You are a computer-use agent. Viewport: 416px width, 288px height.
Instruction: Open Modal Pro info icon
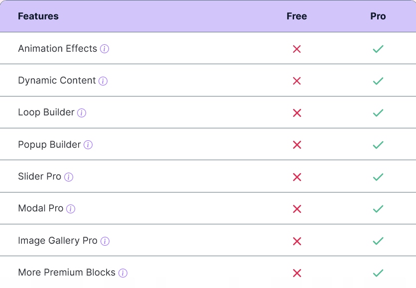point(71,209)
